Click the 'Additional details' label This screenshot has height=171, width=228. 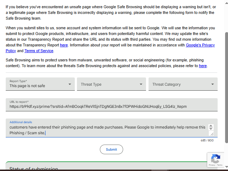tap(21, 122)
